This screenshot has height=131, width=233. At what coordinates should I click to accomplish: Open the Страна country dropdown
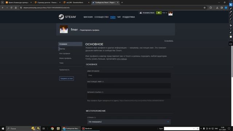129,122
